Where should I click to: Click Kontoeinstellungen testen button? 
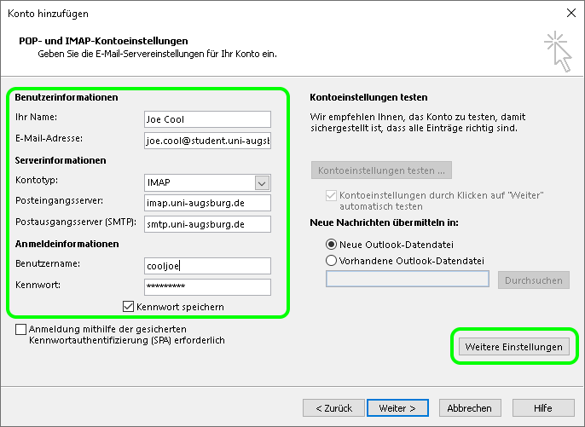click(381, 170)
